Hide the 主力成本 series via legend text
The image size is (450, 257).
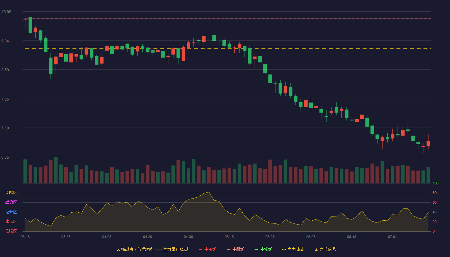pyautogui.click(x=296, y=249)
